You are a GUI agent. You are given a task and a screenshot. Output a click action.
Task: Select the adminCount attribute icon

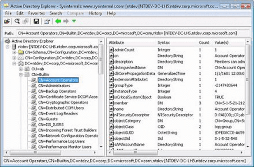[x=111, y=50]
